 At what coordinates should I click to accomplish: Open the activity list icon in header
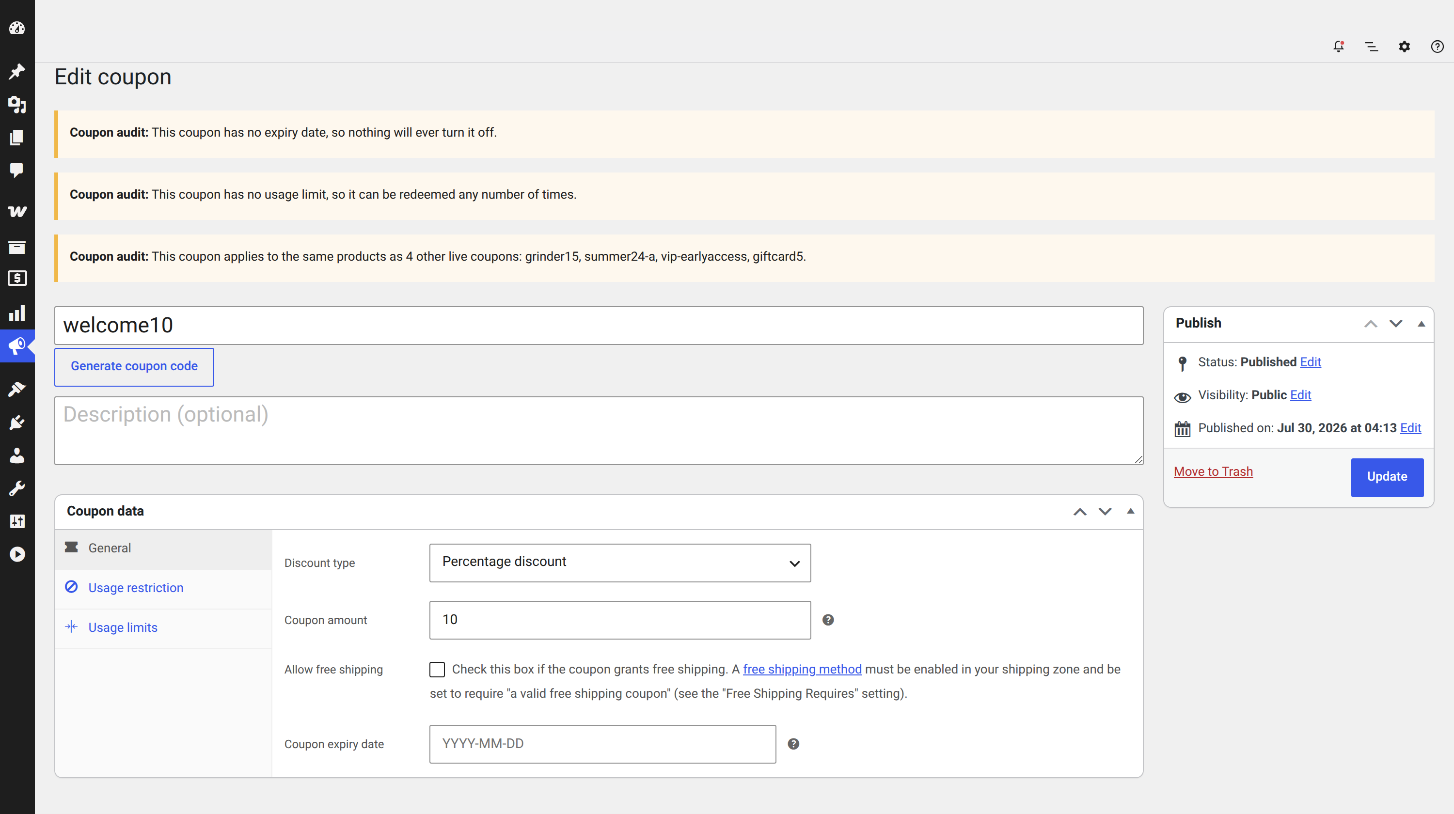(1371, 46)
